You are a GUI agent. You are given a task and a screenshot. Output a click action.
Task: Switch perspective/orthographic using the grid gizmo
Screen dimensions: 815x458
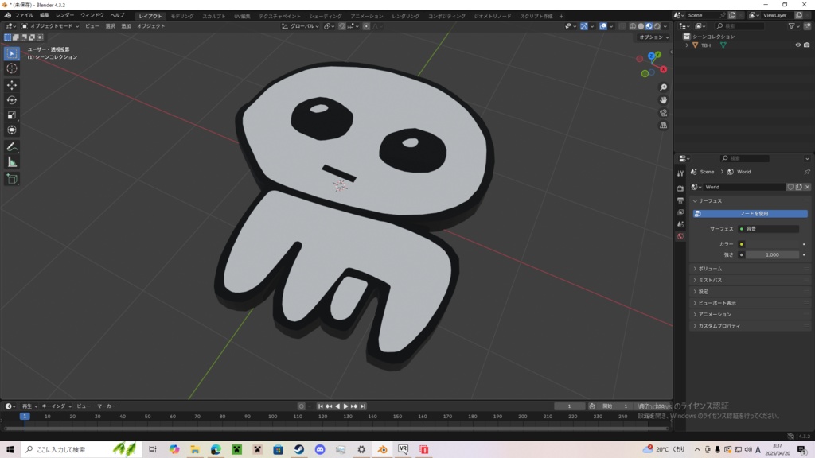pos(664,126)
